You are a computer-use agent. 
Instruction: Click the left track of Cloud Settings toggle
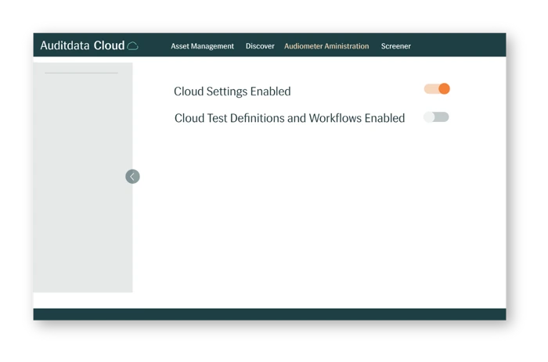[x=430, y=89]
